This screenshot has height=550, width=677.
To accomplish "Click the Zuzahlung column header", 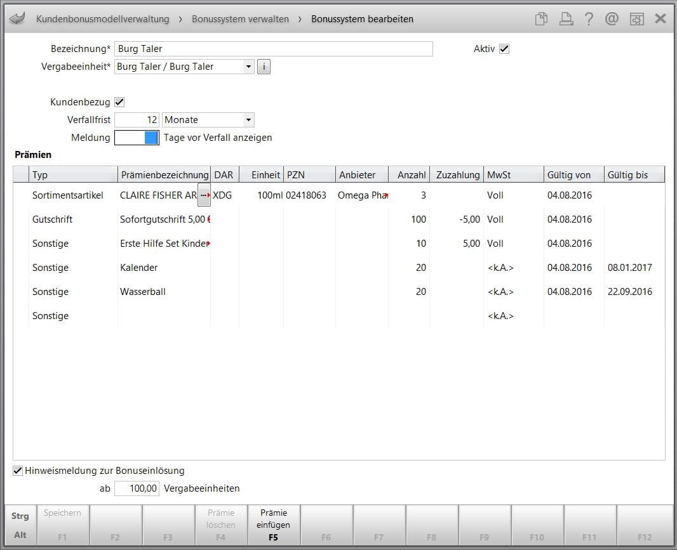I will [x=457, y=174].
